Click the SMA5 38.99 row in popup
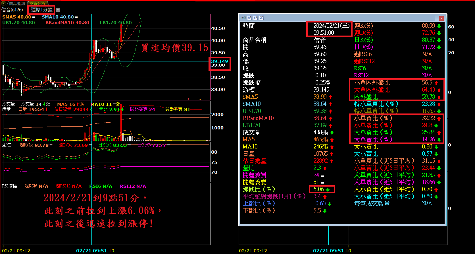475x254 pixels. click(x=287, y=97)
